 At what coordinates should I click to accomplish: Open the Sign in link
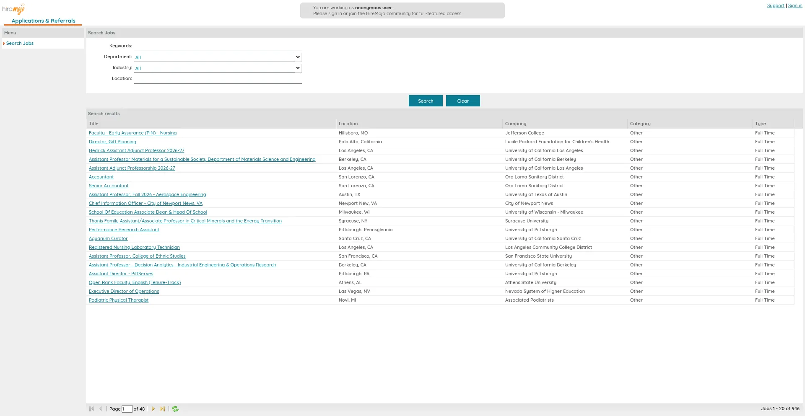coord(795,6)
